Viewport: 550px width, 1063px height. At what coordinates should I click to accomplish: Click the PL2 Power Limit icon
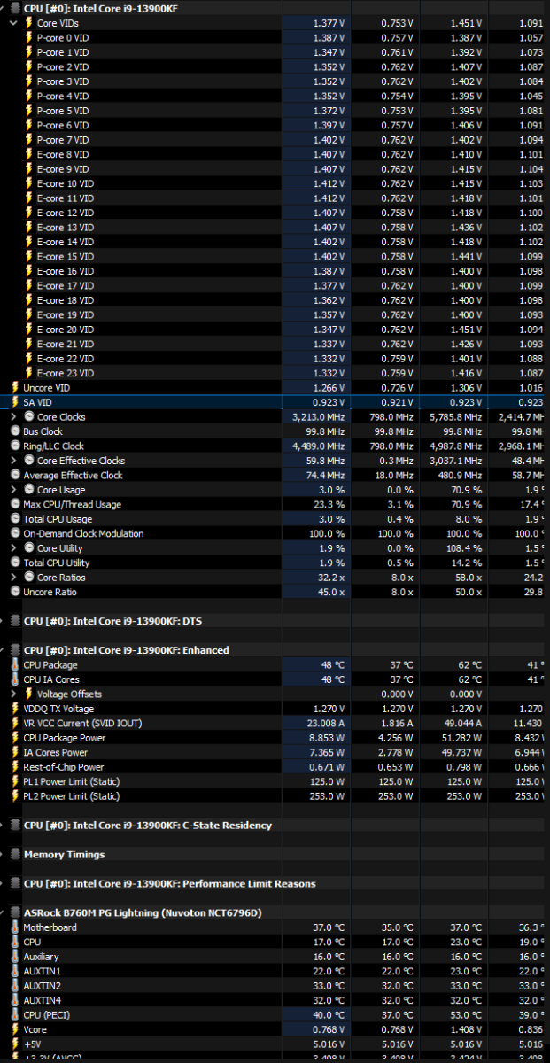(x=15, y=796)
